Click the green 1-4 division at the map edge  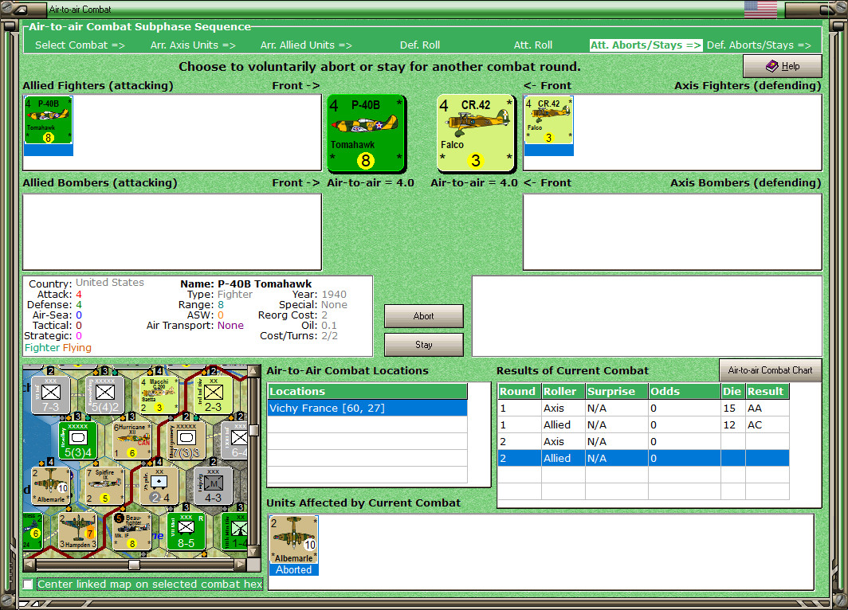point(235,532)
